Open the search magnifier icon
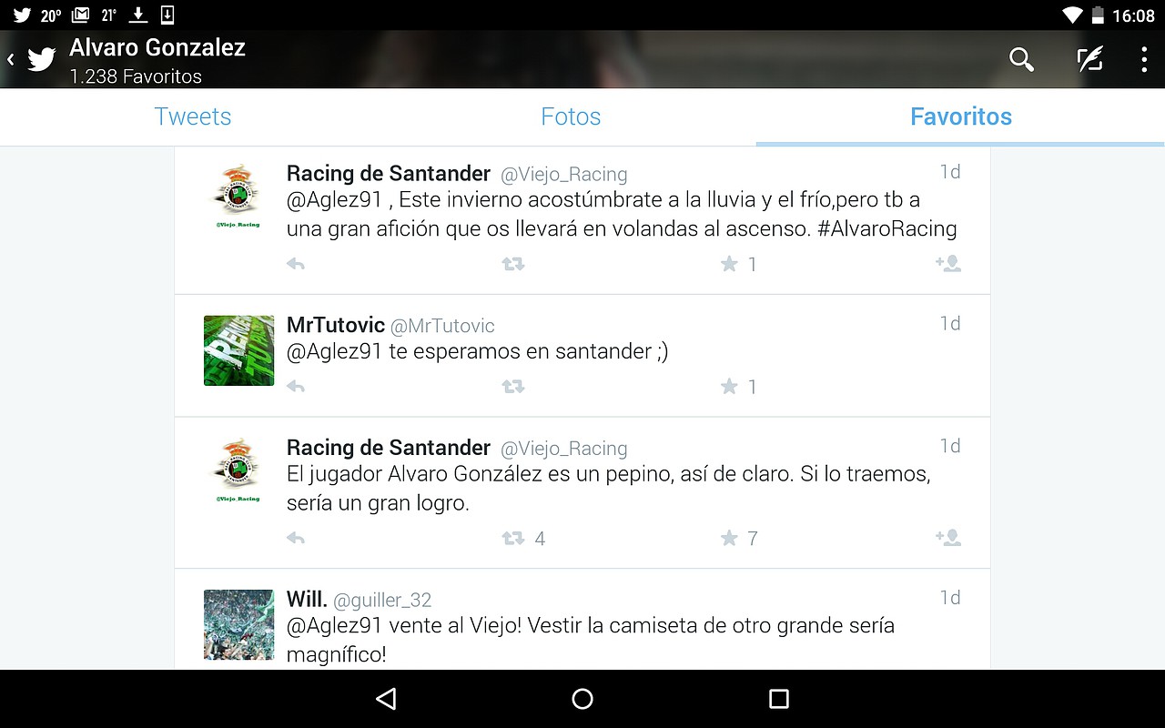The image size is (1165, 728). 1021,60
